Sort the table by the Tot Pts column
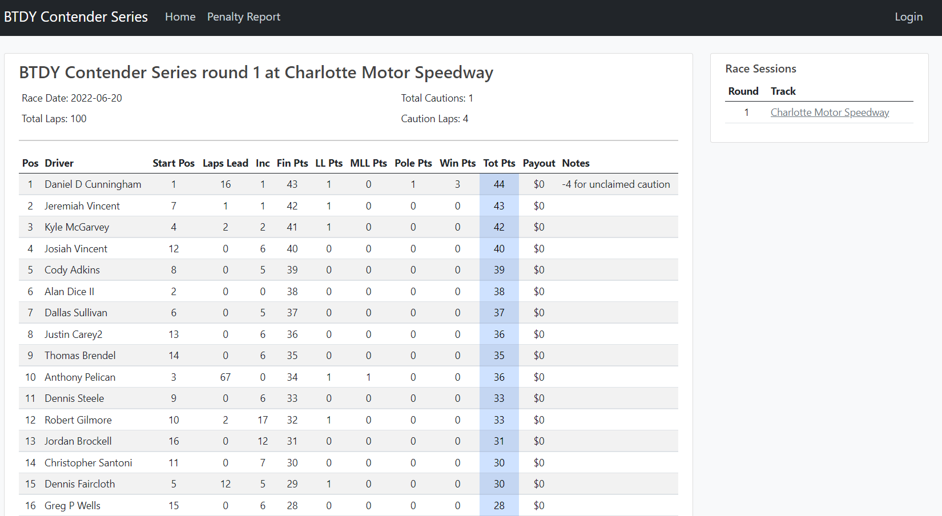Screen dimensions: 942x516 tap(499, 163)
